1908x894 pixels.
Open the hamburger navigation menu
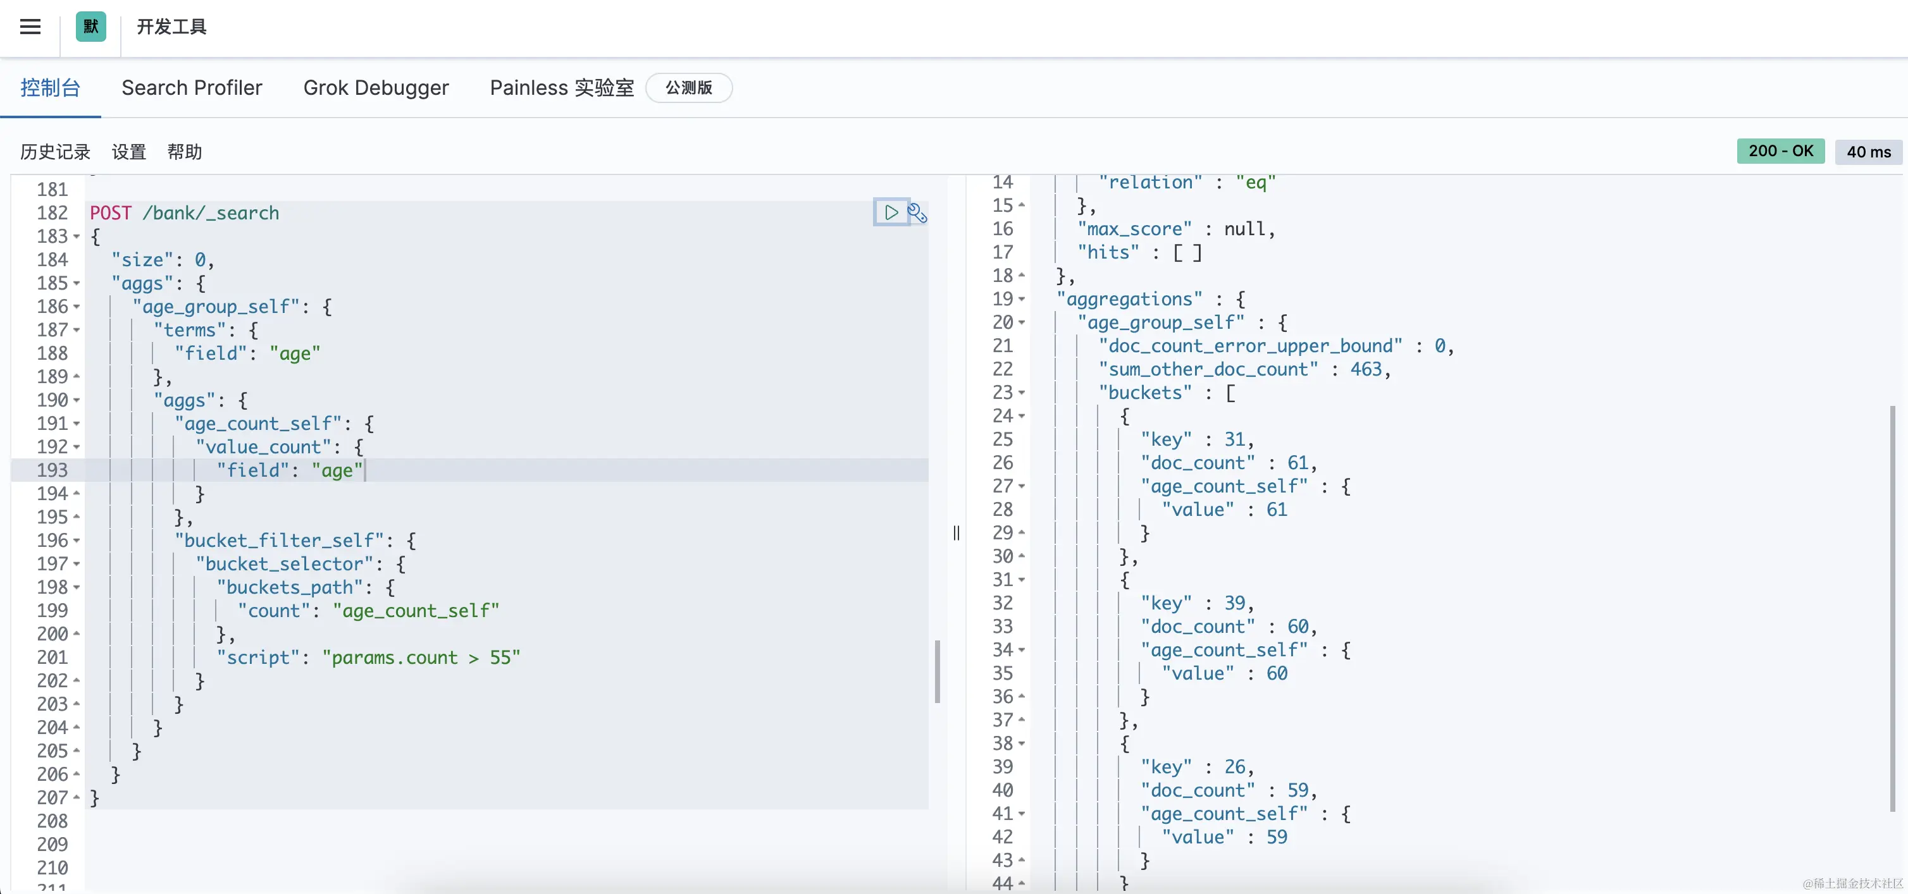pyautogui.click(x=30, y=27)
